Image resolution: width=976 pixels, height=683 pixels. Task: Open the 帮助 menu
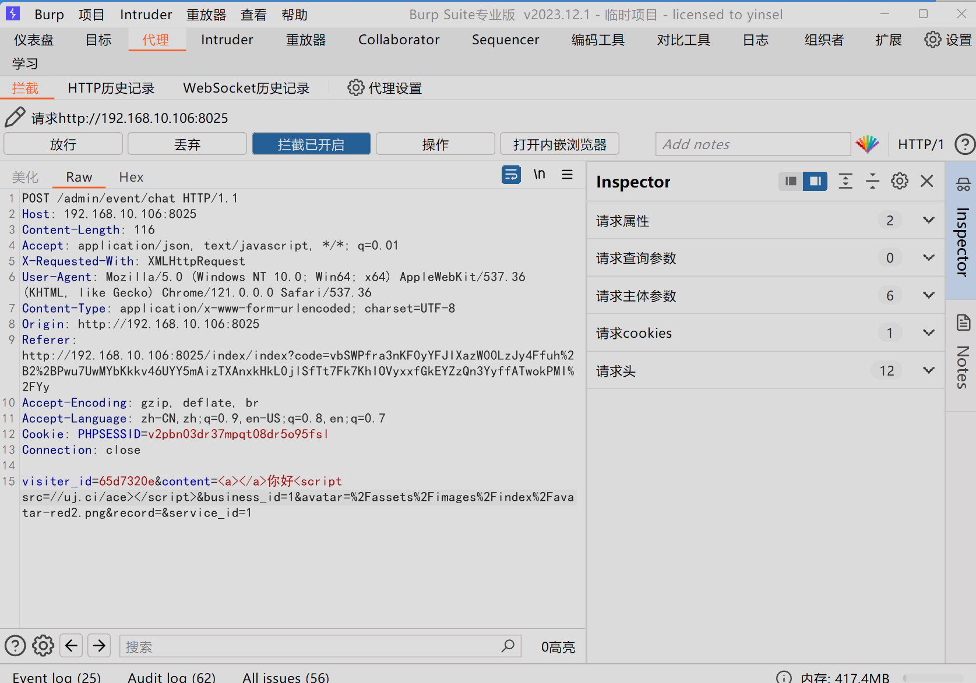294,15
